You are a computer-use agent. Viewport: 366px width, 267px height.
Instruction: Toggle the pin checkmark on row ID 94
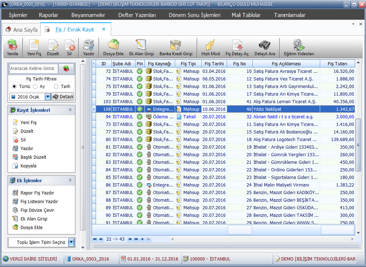click(x=140, y=117)
